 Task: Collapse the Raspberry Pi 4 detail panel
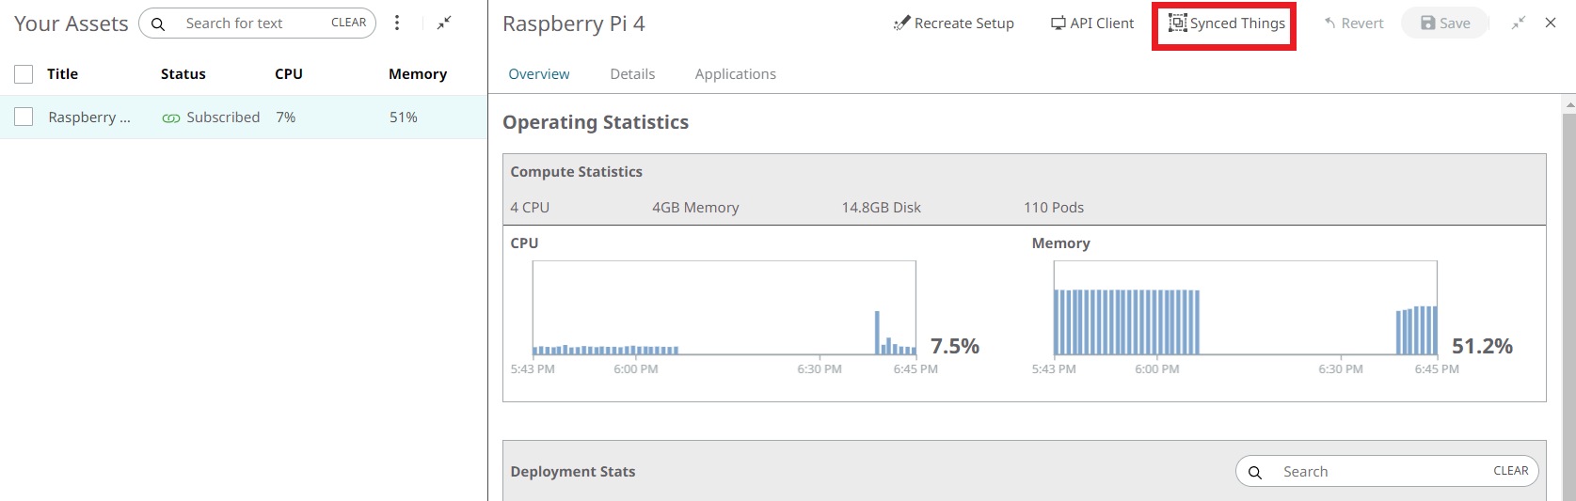pos(1519,23)
